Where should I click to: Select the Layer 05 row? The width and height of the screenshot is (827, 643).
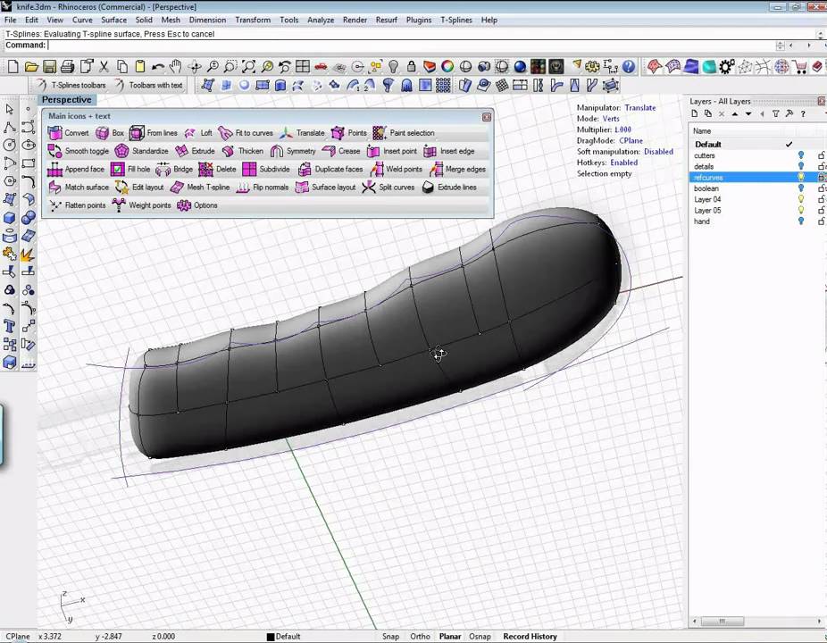[756, 211]
